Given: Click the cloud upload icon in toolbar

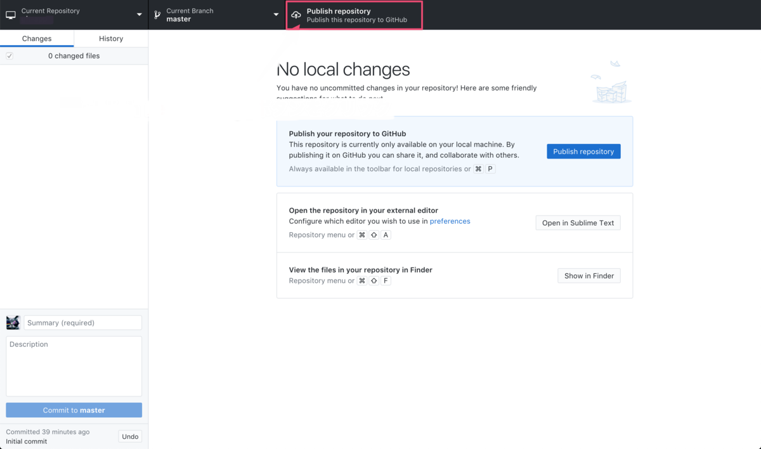Looking at the screenshot, I should pos(296,15).
